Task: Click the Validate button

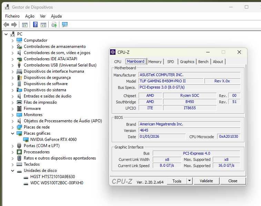Action: pyautogui.click(x=207, y=181)
